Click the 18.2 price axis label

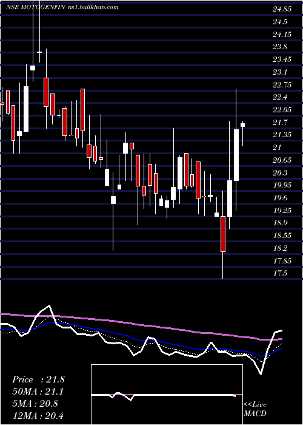click(280, 248)
